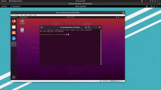Click the Ubuntu 20.04 VirtualBox window title bar
161x90 pixels.
[x=68, y=13]
